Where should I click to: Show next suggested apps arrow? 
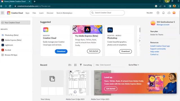140,41
